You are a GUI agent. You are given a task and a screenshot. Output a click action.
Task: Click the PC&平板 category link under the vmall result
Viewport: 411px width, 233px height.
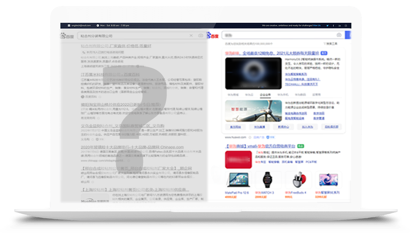[x=311, y=162]
